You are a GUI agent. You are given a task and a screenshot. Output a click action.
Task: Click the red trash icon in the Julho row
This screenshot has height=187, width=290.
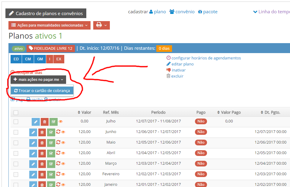tap(44, 122)
